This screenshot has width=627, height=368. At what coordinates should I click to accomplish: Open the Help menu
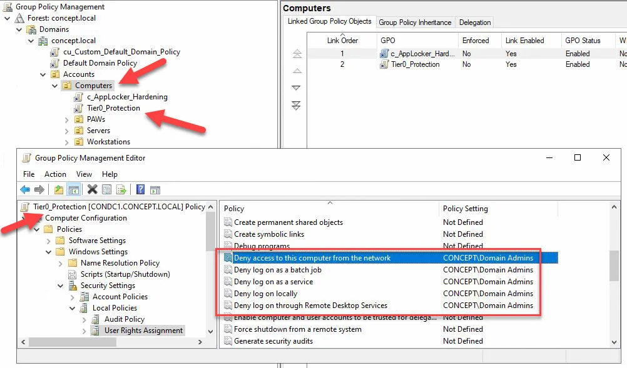click(110, 174)
